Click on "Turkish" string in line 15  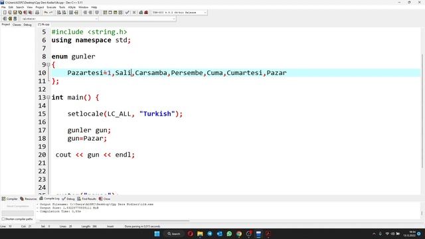(x=157, y=114)
